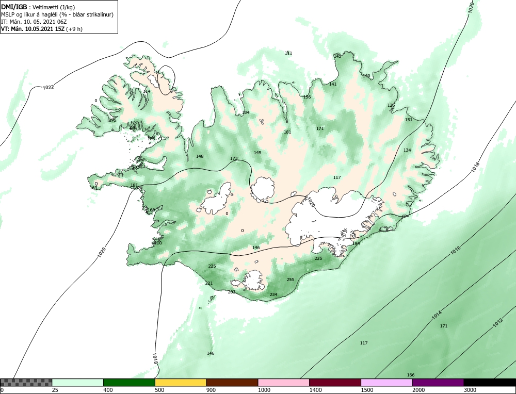Click the map value '205'
This screenshot has height=394, width=516.
click(136, 167)
